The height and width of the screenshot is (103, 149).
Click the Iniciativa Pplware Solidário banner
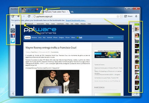[x=107, y=54]
